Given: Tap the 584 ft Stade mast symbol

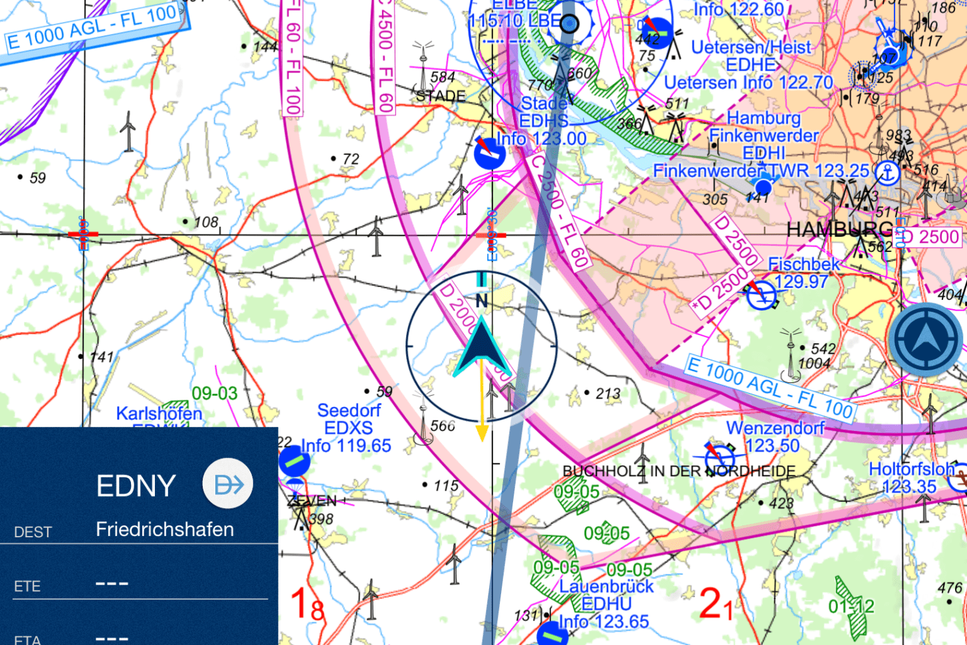Looking at the screenshot, I should tap(422, 68).
